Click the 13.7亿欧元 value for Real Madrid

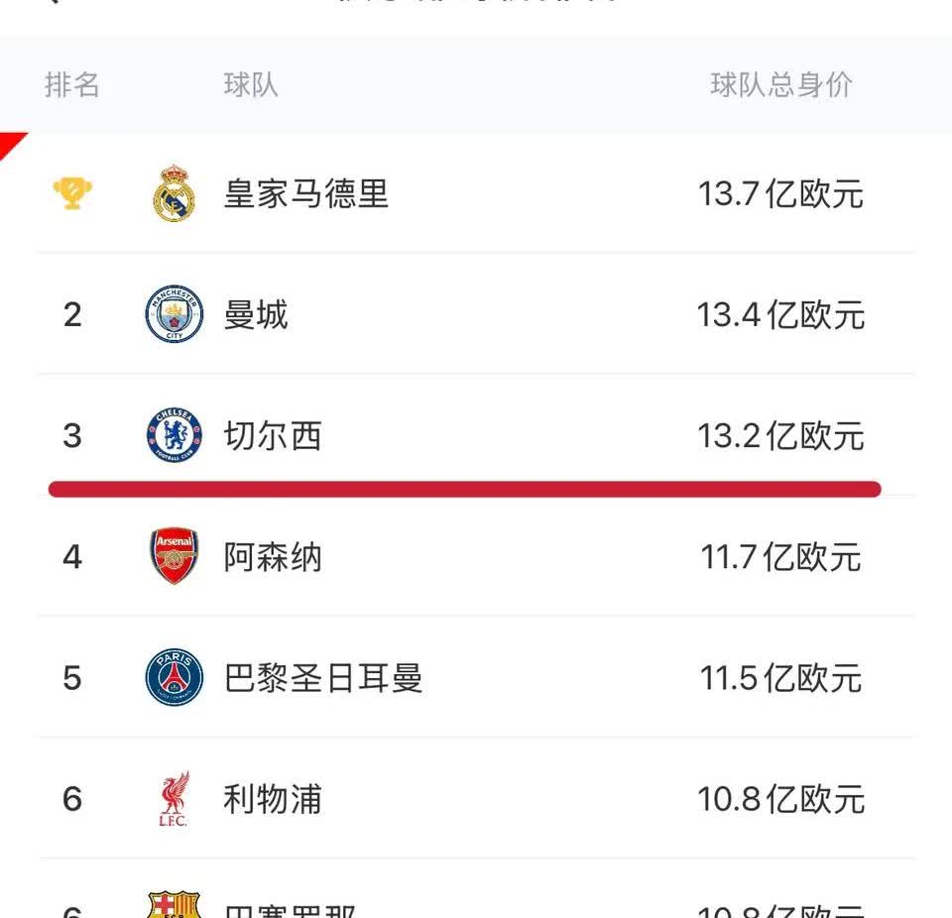780,193
